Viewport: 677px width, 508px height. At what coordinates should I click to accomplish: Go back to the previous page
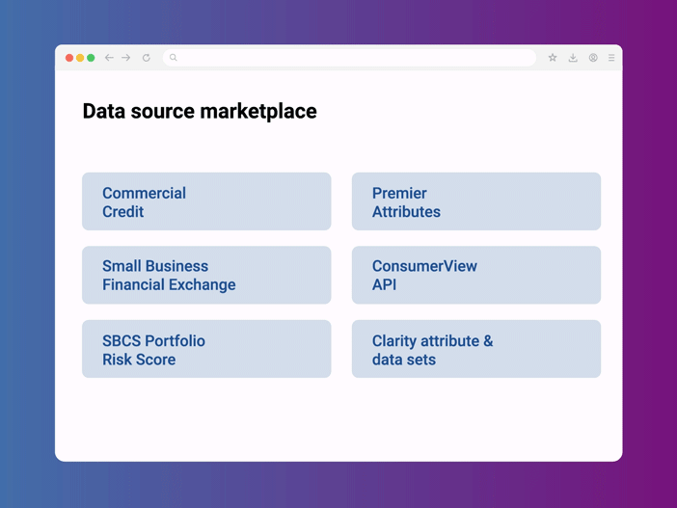109,58
